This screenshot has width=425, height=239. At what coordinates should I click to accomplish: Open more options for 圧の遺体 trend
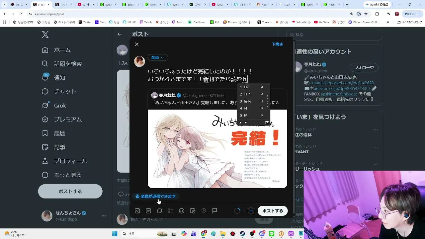(x=376, y=130)
